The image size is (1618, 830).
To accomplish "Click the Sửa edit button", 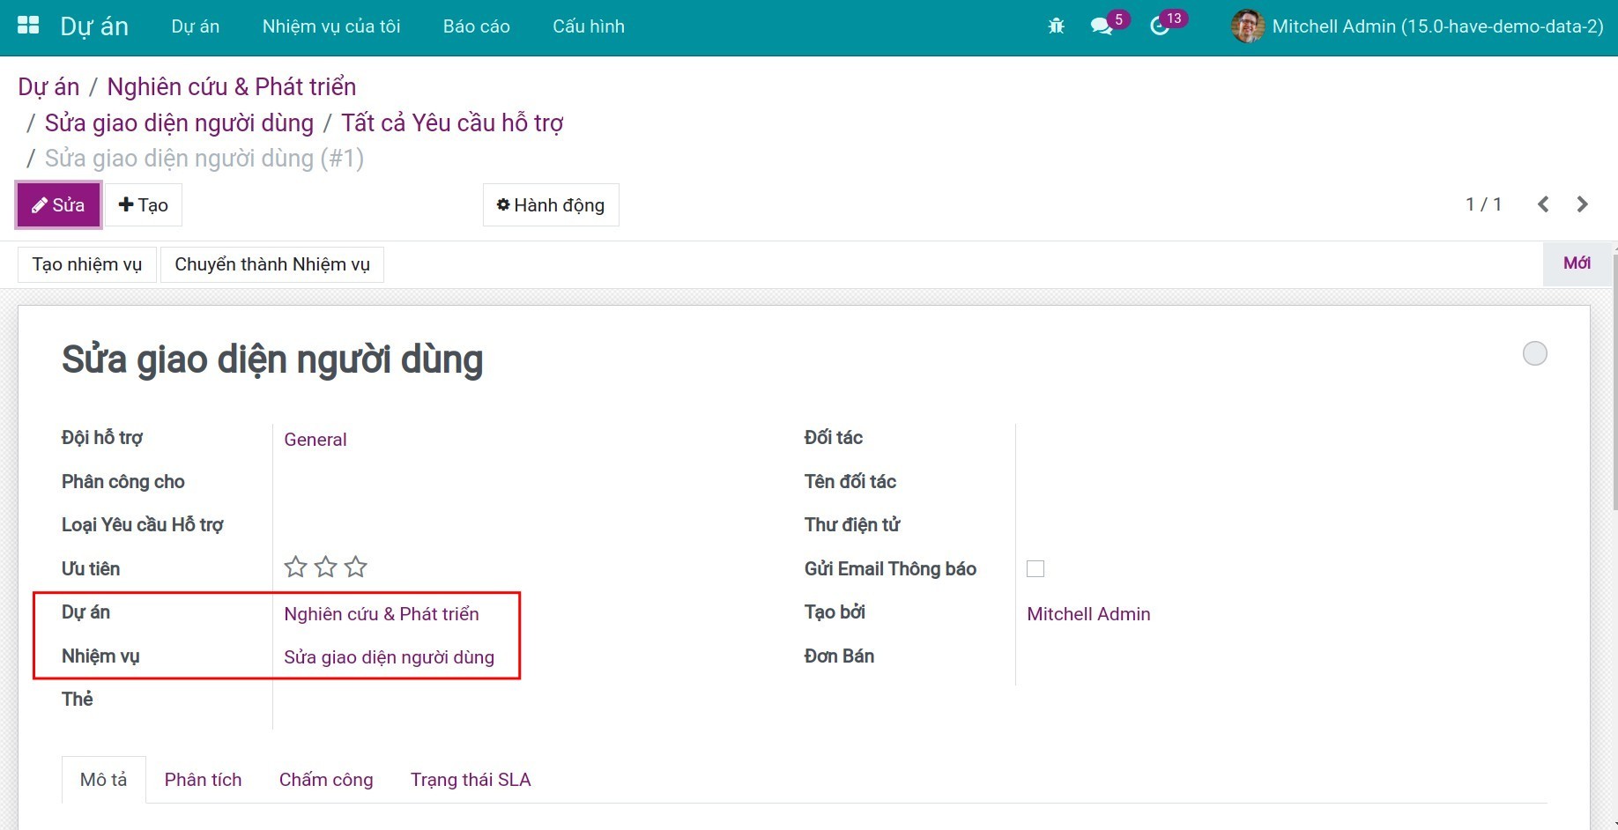I will click(59, 205).
